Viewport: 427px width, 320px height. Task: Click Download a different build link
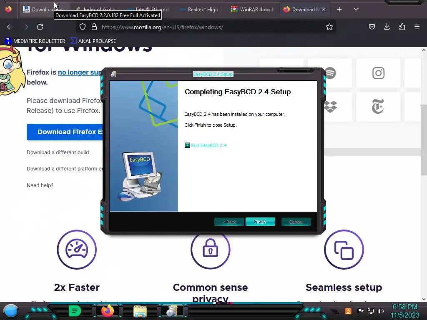pos(58,152)
